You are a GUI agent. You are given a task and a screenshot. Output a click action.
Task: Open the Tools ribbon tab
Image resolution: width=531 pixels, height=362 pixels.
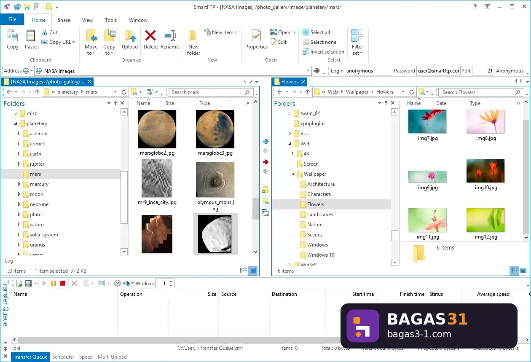point(111,20)
